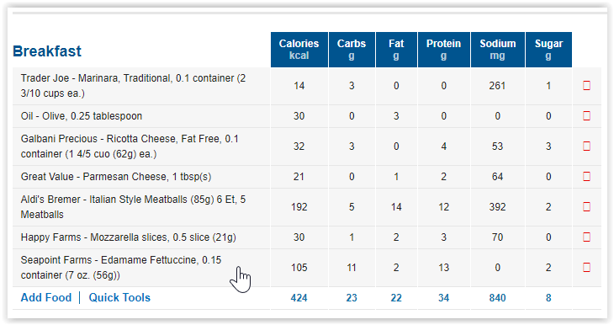This screenshot has height=325, width=614.
Task: Remove the Olive Oil entry via red icon
Action: click(586, 115)
